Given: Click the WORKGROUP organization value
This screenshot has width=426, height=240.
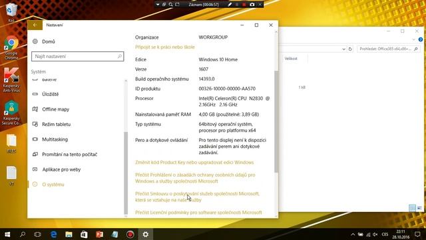Looking at the screenshot, I should (213, 37).
